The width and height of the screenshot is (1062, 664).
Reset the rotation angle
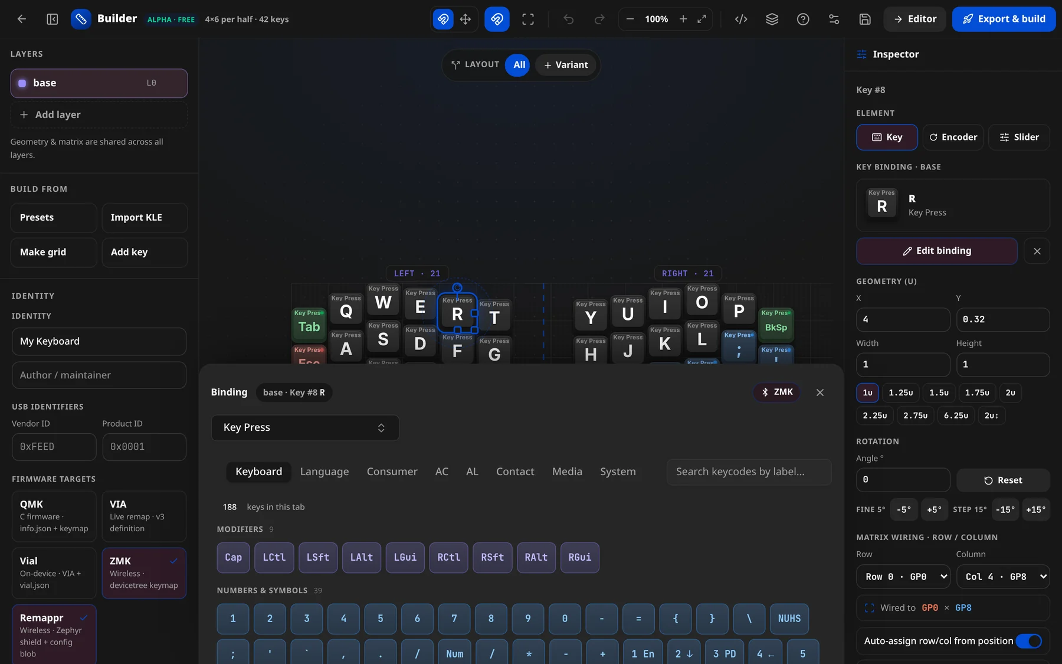1003,480
